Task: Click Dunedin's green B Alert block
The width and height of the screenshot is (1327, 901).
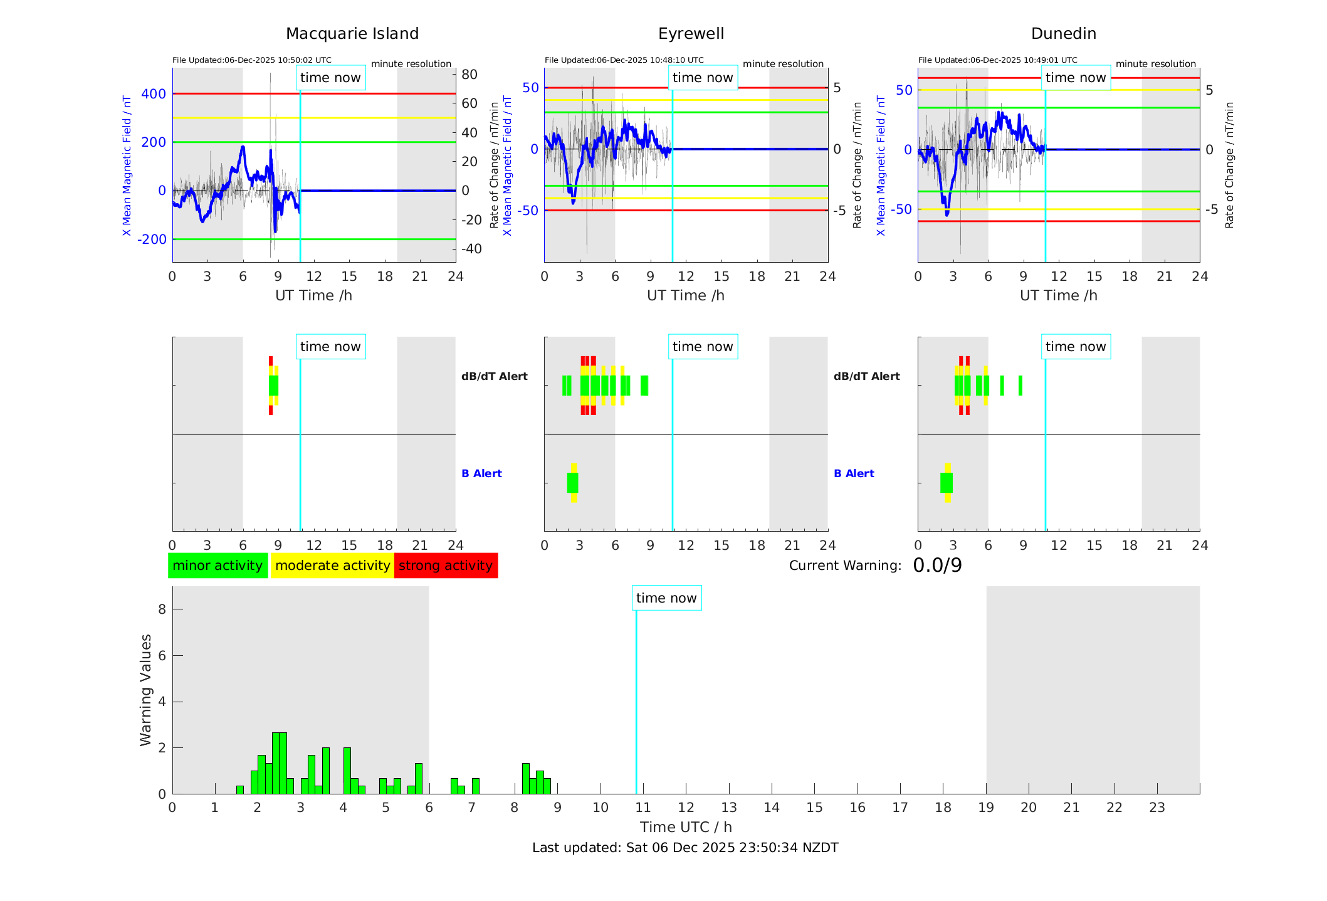Action: click(x=947, y=483)
